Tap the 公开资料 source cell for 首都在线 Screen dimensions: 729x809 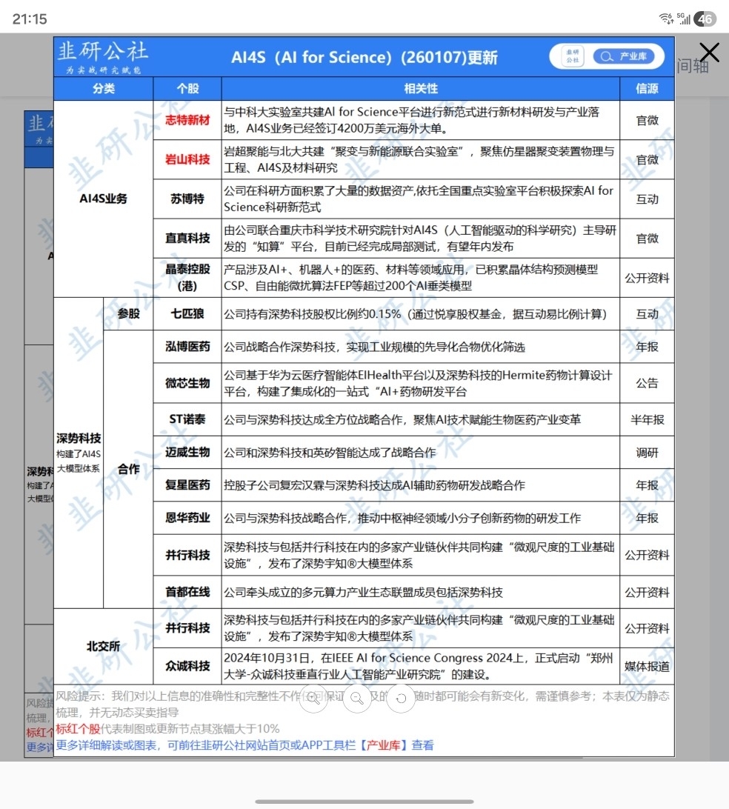pos(647,593)
